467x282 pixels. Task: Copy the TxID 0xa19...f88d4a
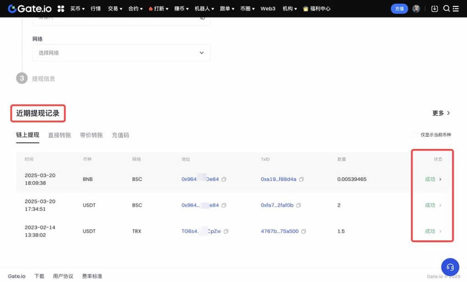pyautogui.click(x=302, y=179)
